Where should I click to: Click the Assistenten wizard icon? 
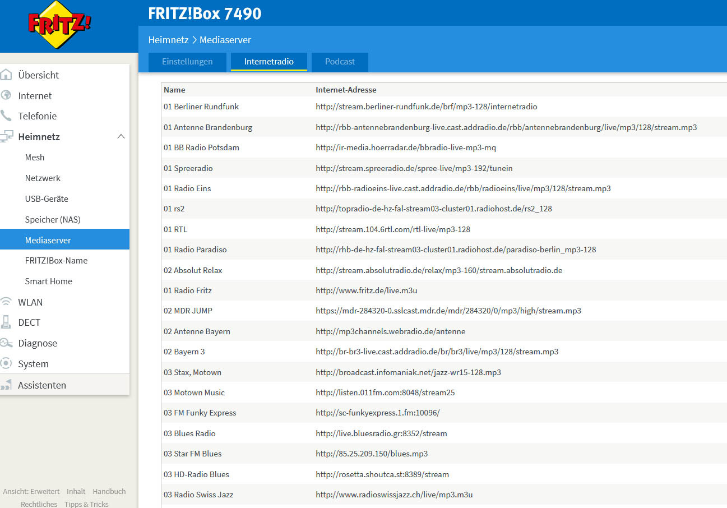6,385
